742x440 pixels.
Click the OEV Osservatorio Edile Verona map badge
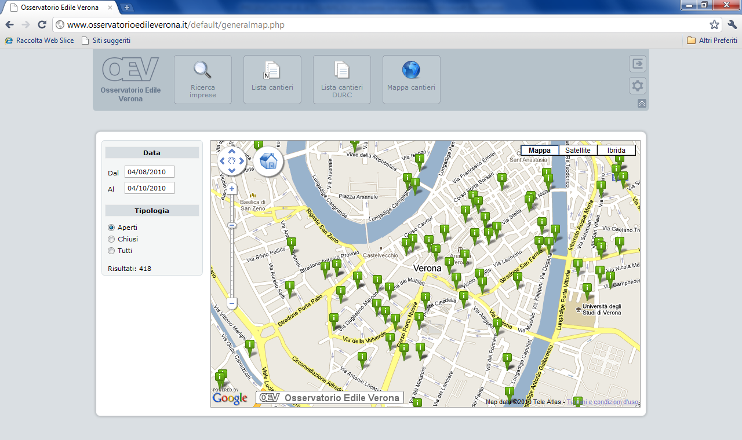point(330,398)
